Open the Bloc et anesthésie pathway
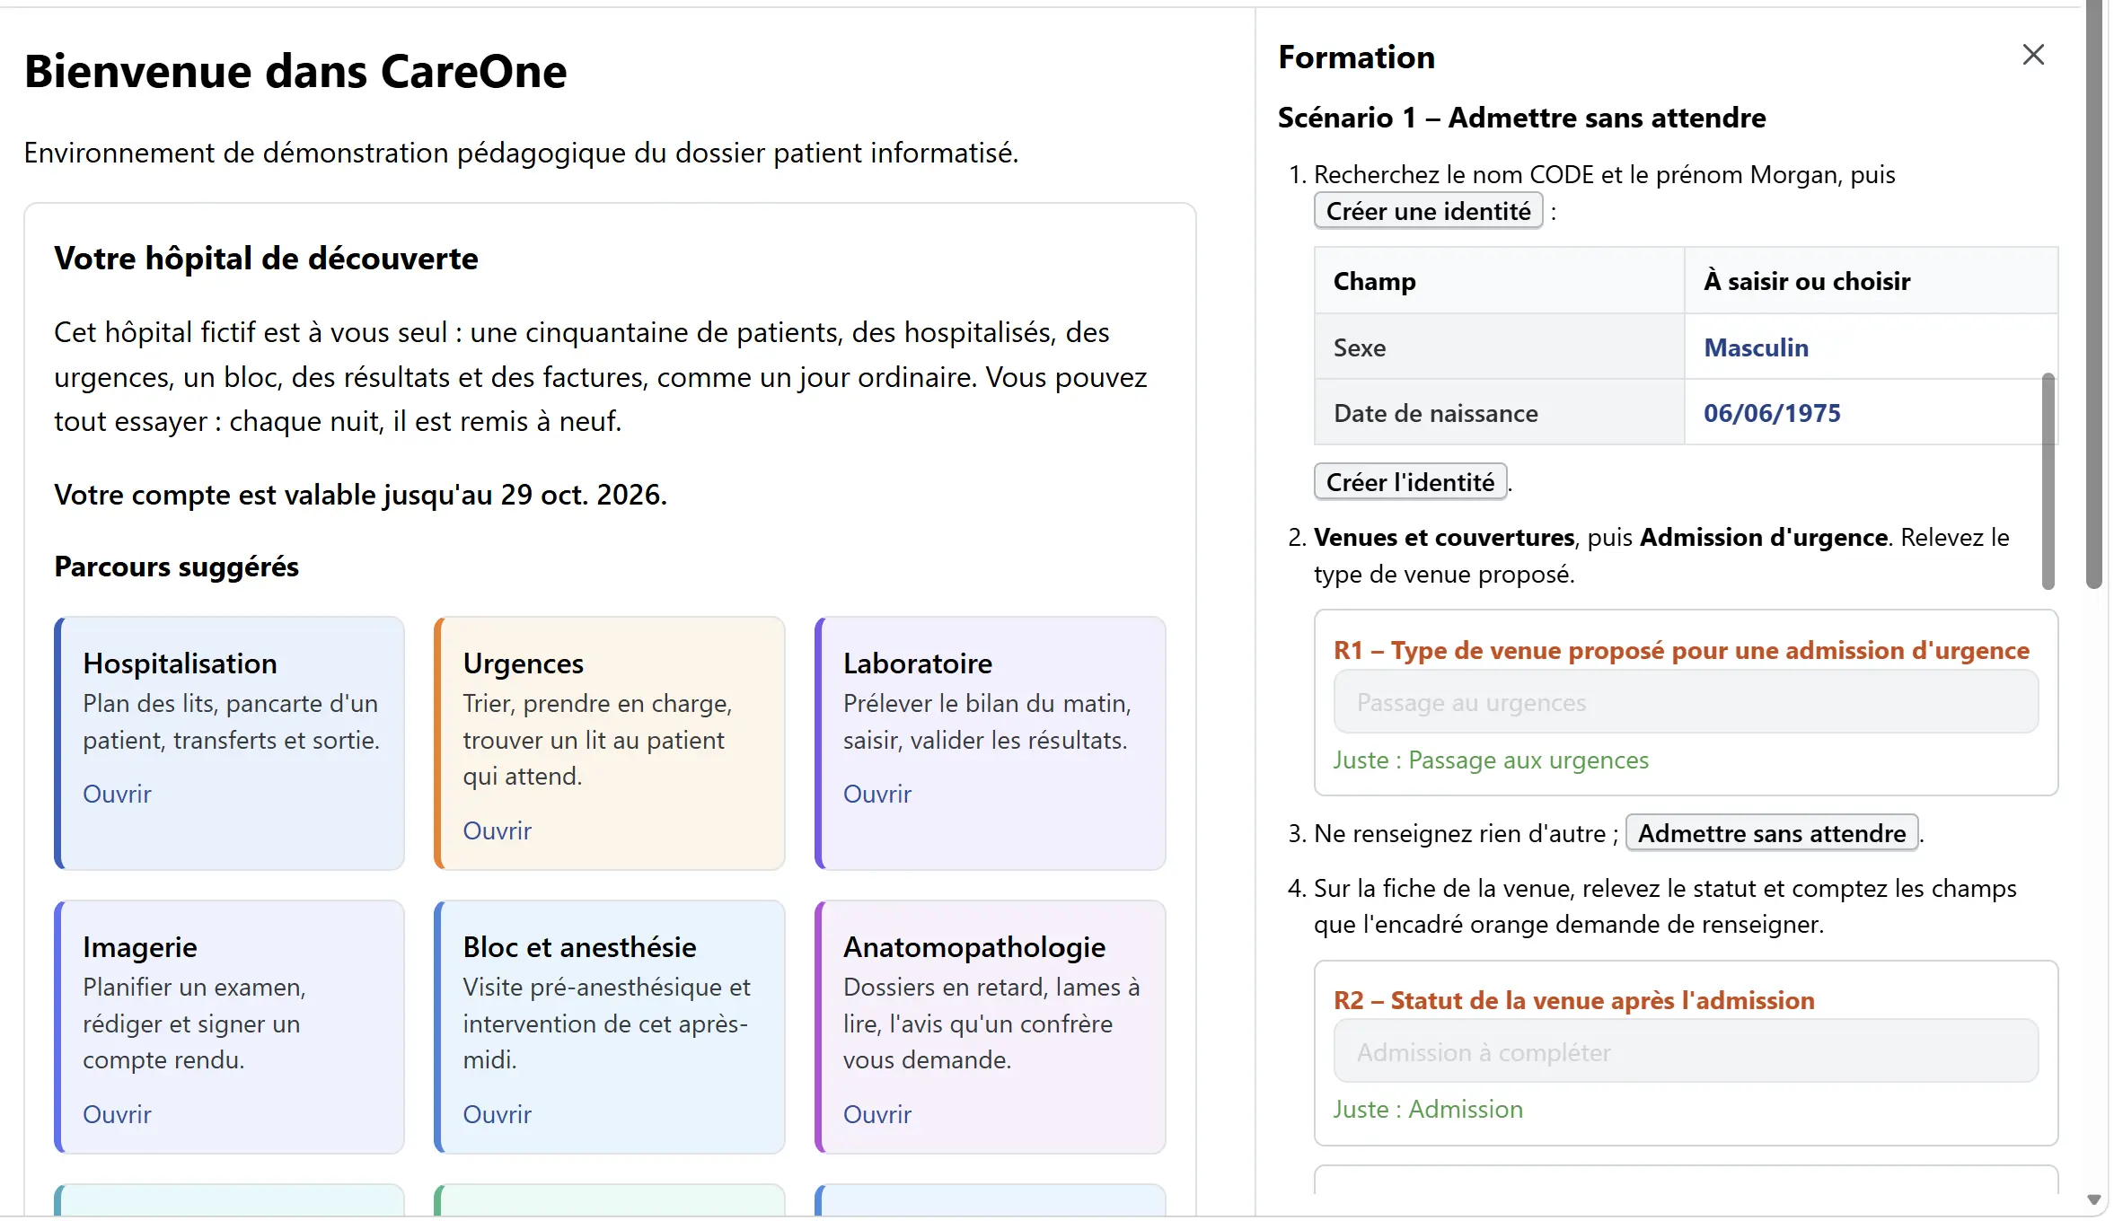Image resolution: width=2114 pixels, height=1221 pixels. click(497, 1114)
